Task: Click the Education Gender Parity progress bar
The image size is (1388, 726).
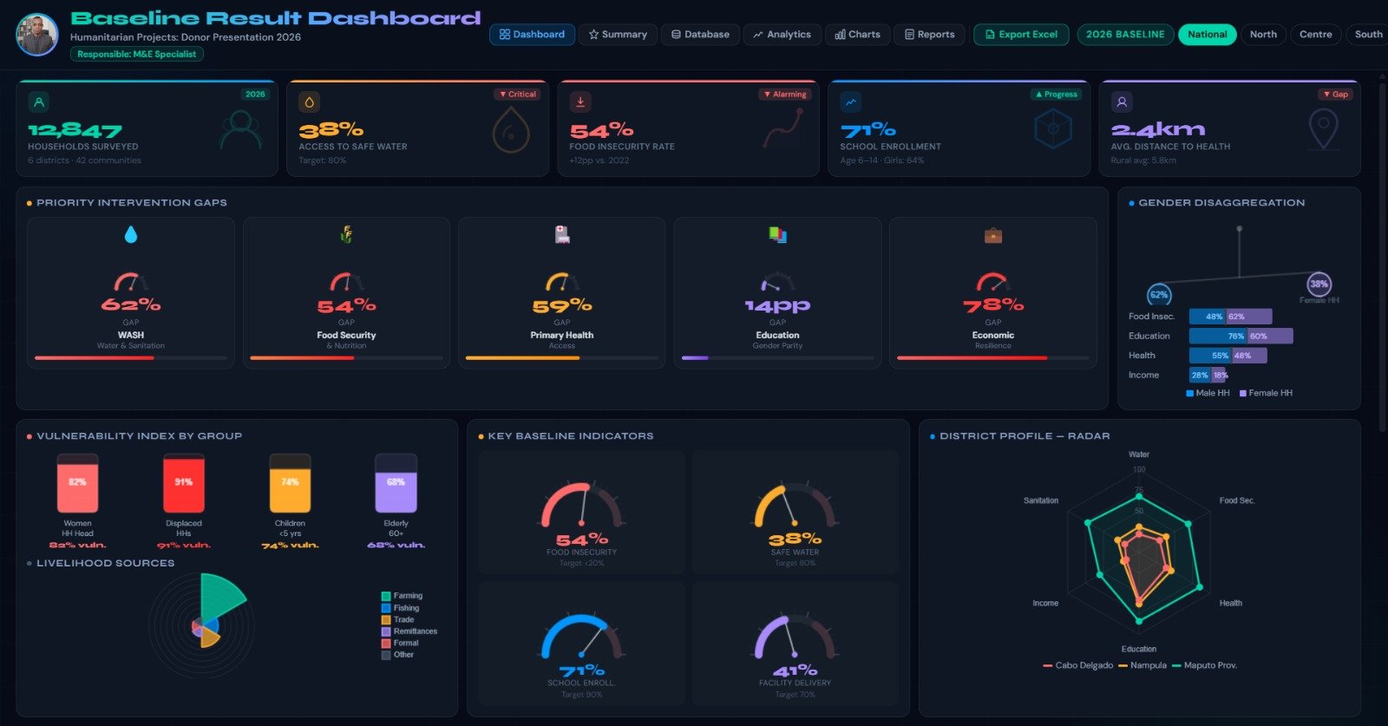Action: click(777, 357)
